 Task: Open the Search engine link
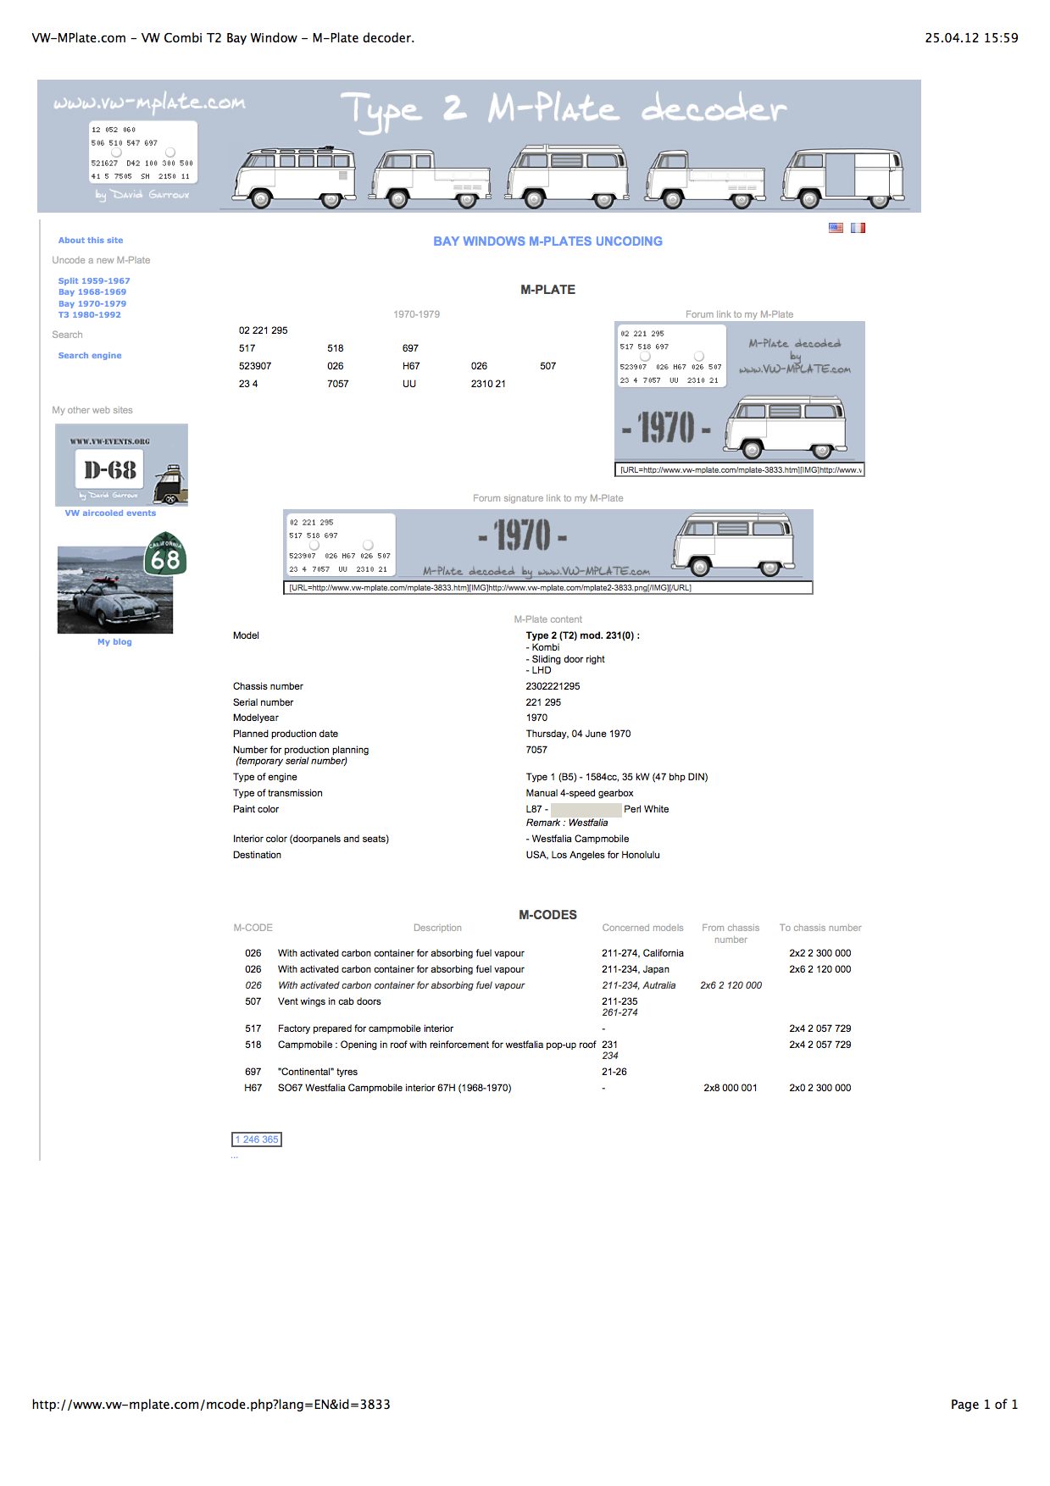pos(90,356)
